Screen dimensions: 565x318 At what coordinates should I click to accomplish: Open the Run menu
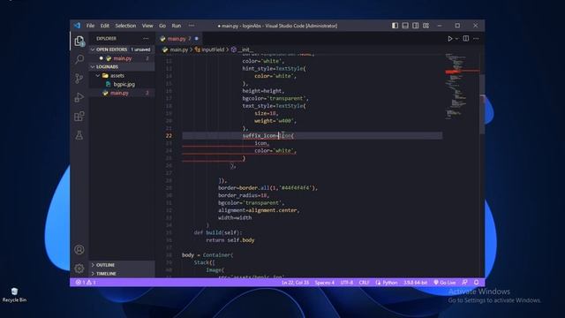(177, 26)
